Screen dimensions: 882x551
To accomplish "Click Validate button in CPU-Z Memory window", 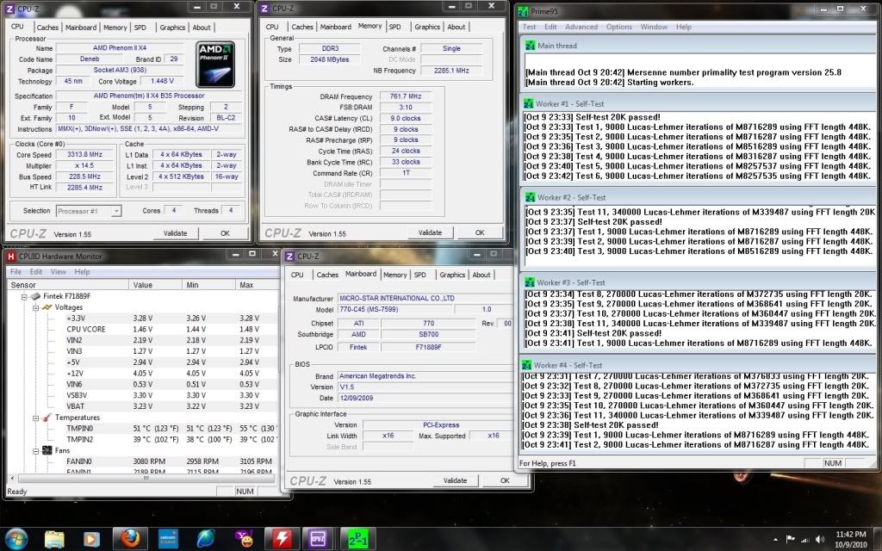I will coord(430,232).
